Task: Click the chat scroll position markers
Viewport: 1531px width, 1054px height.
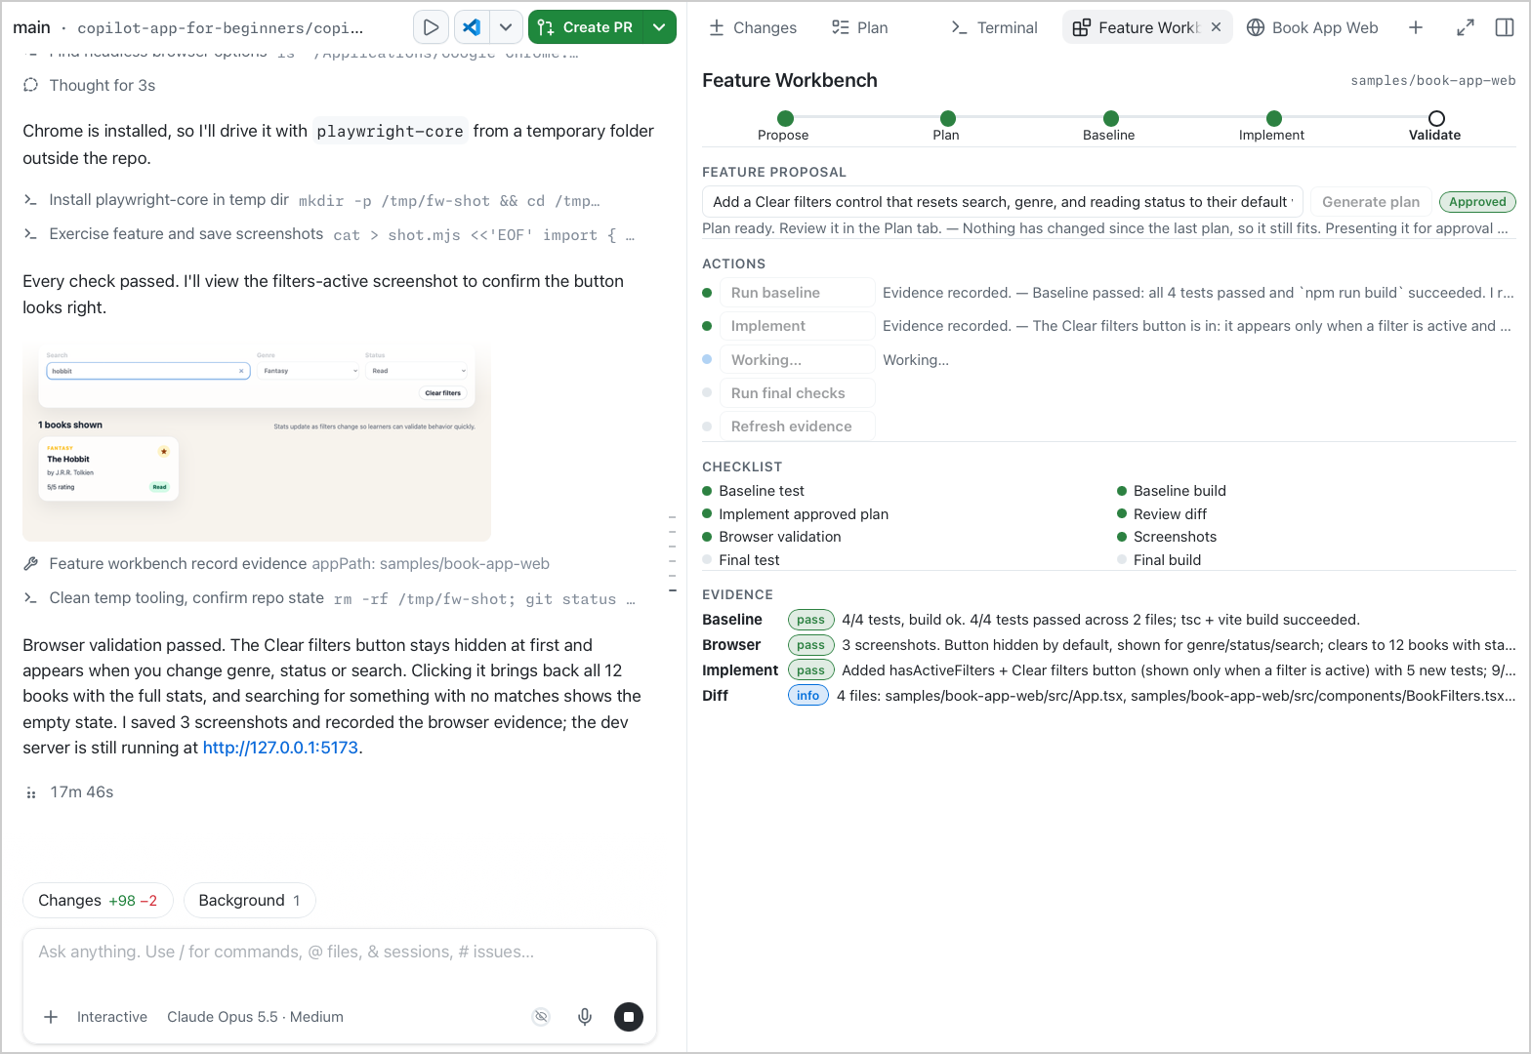Action: coord(672,554)
